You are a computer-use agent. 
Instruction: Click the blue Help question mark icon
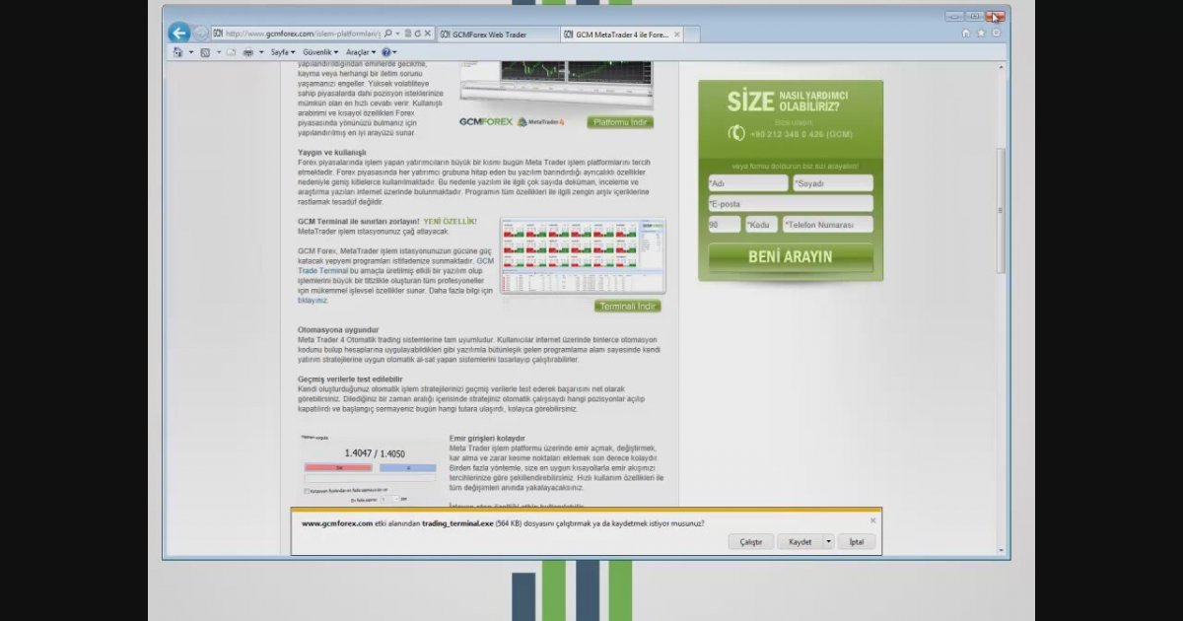tap(385, 52)
